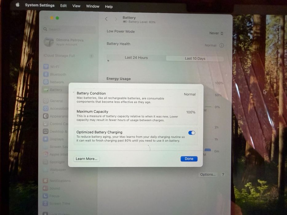This screenshot has height=215, width=287.
Task: Open Displays settings in sidebar
Action: point(54,139)
